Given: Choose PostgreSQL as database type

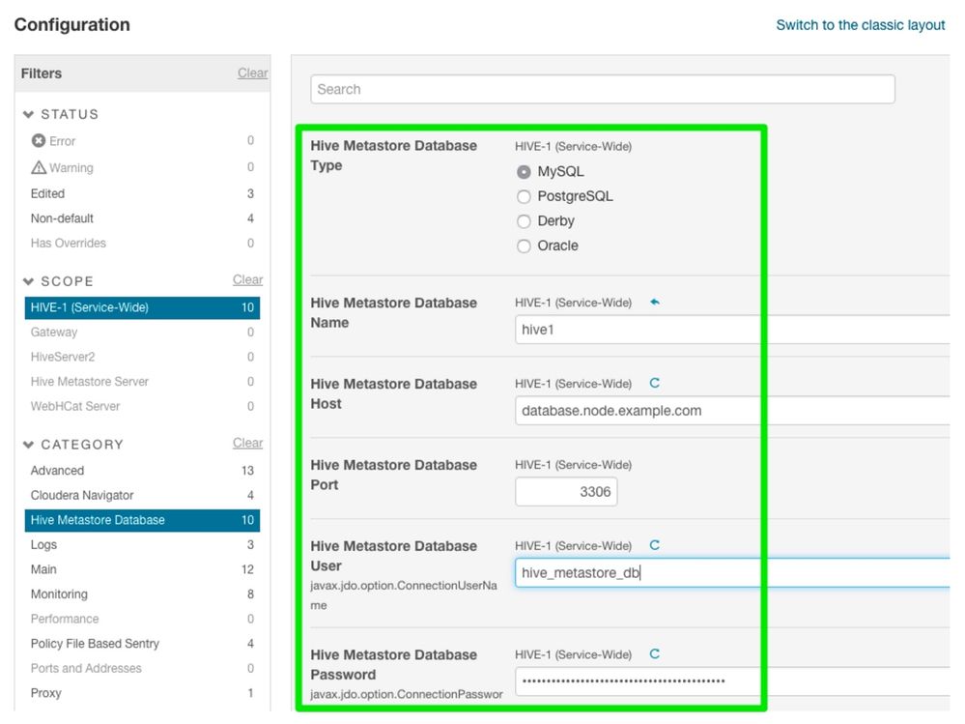Looking at the screenshot, I should tap(524, 196).
